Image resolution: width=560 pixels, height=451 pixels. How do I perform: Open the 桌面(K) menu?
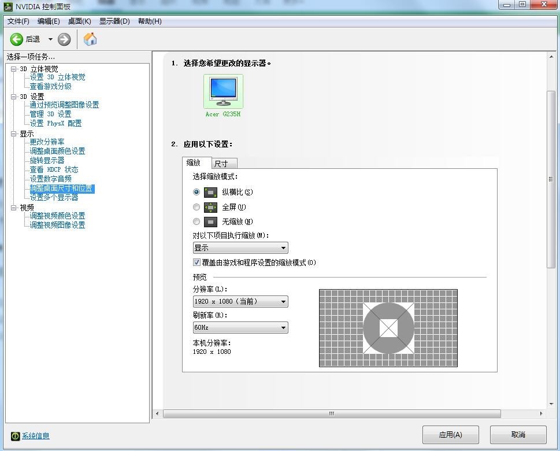(x=79, y=21)
